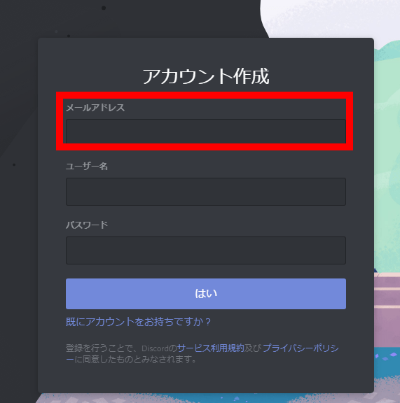Click the empty card area below the disclaimer
400x403 pixels.
(206, 379)
